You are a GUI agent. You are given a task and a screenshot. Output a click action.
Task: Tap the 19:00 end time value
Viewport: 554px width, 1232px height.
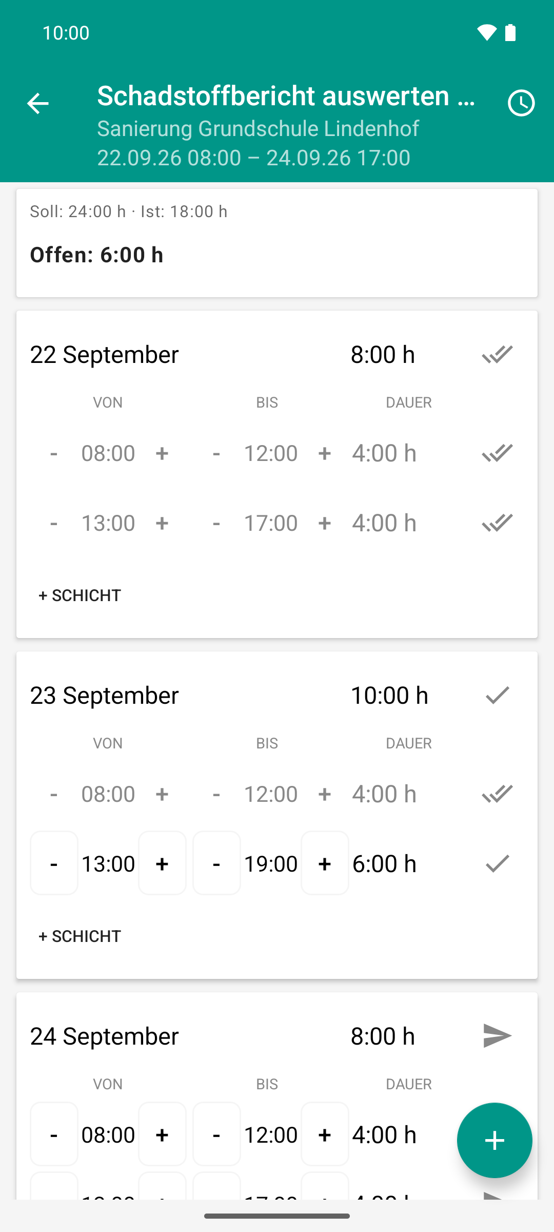tap(271, 863)
